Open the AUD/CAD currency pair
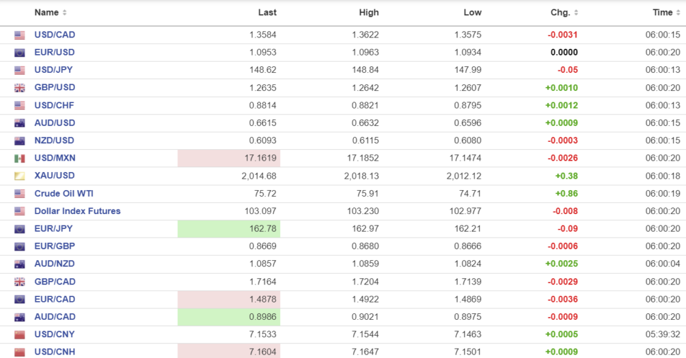686x358 pixels. tap(55, 317)
